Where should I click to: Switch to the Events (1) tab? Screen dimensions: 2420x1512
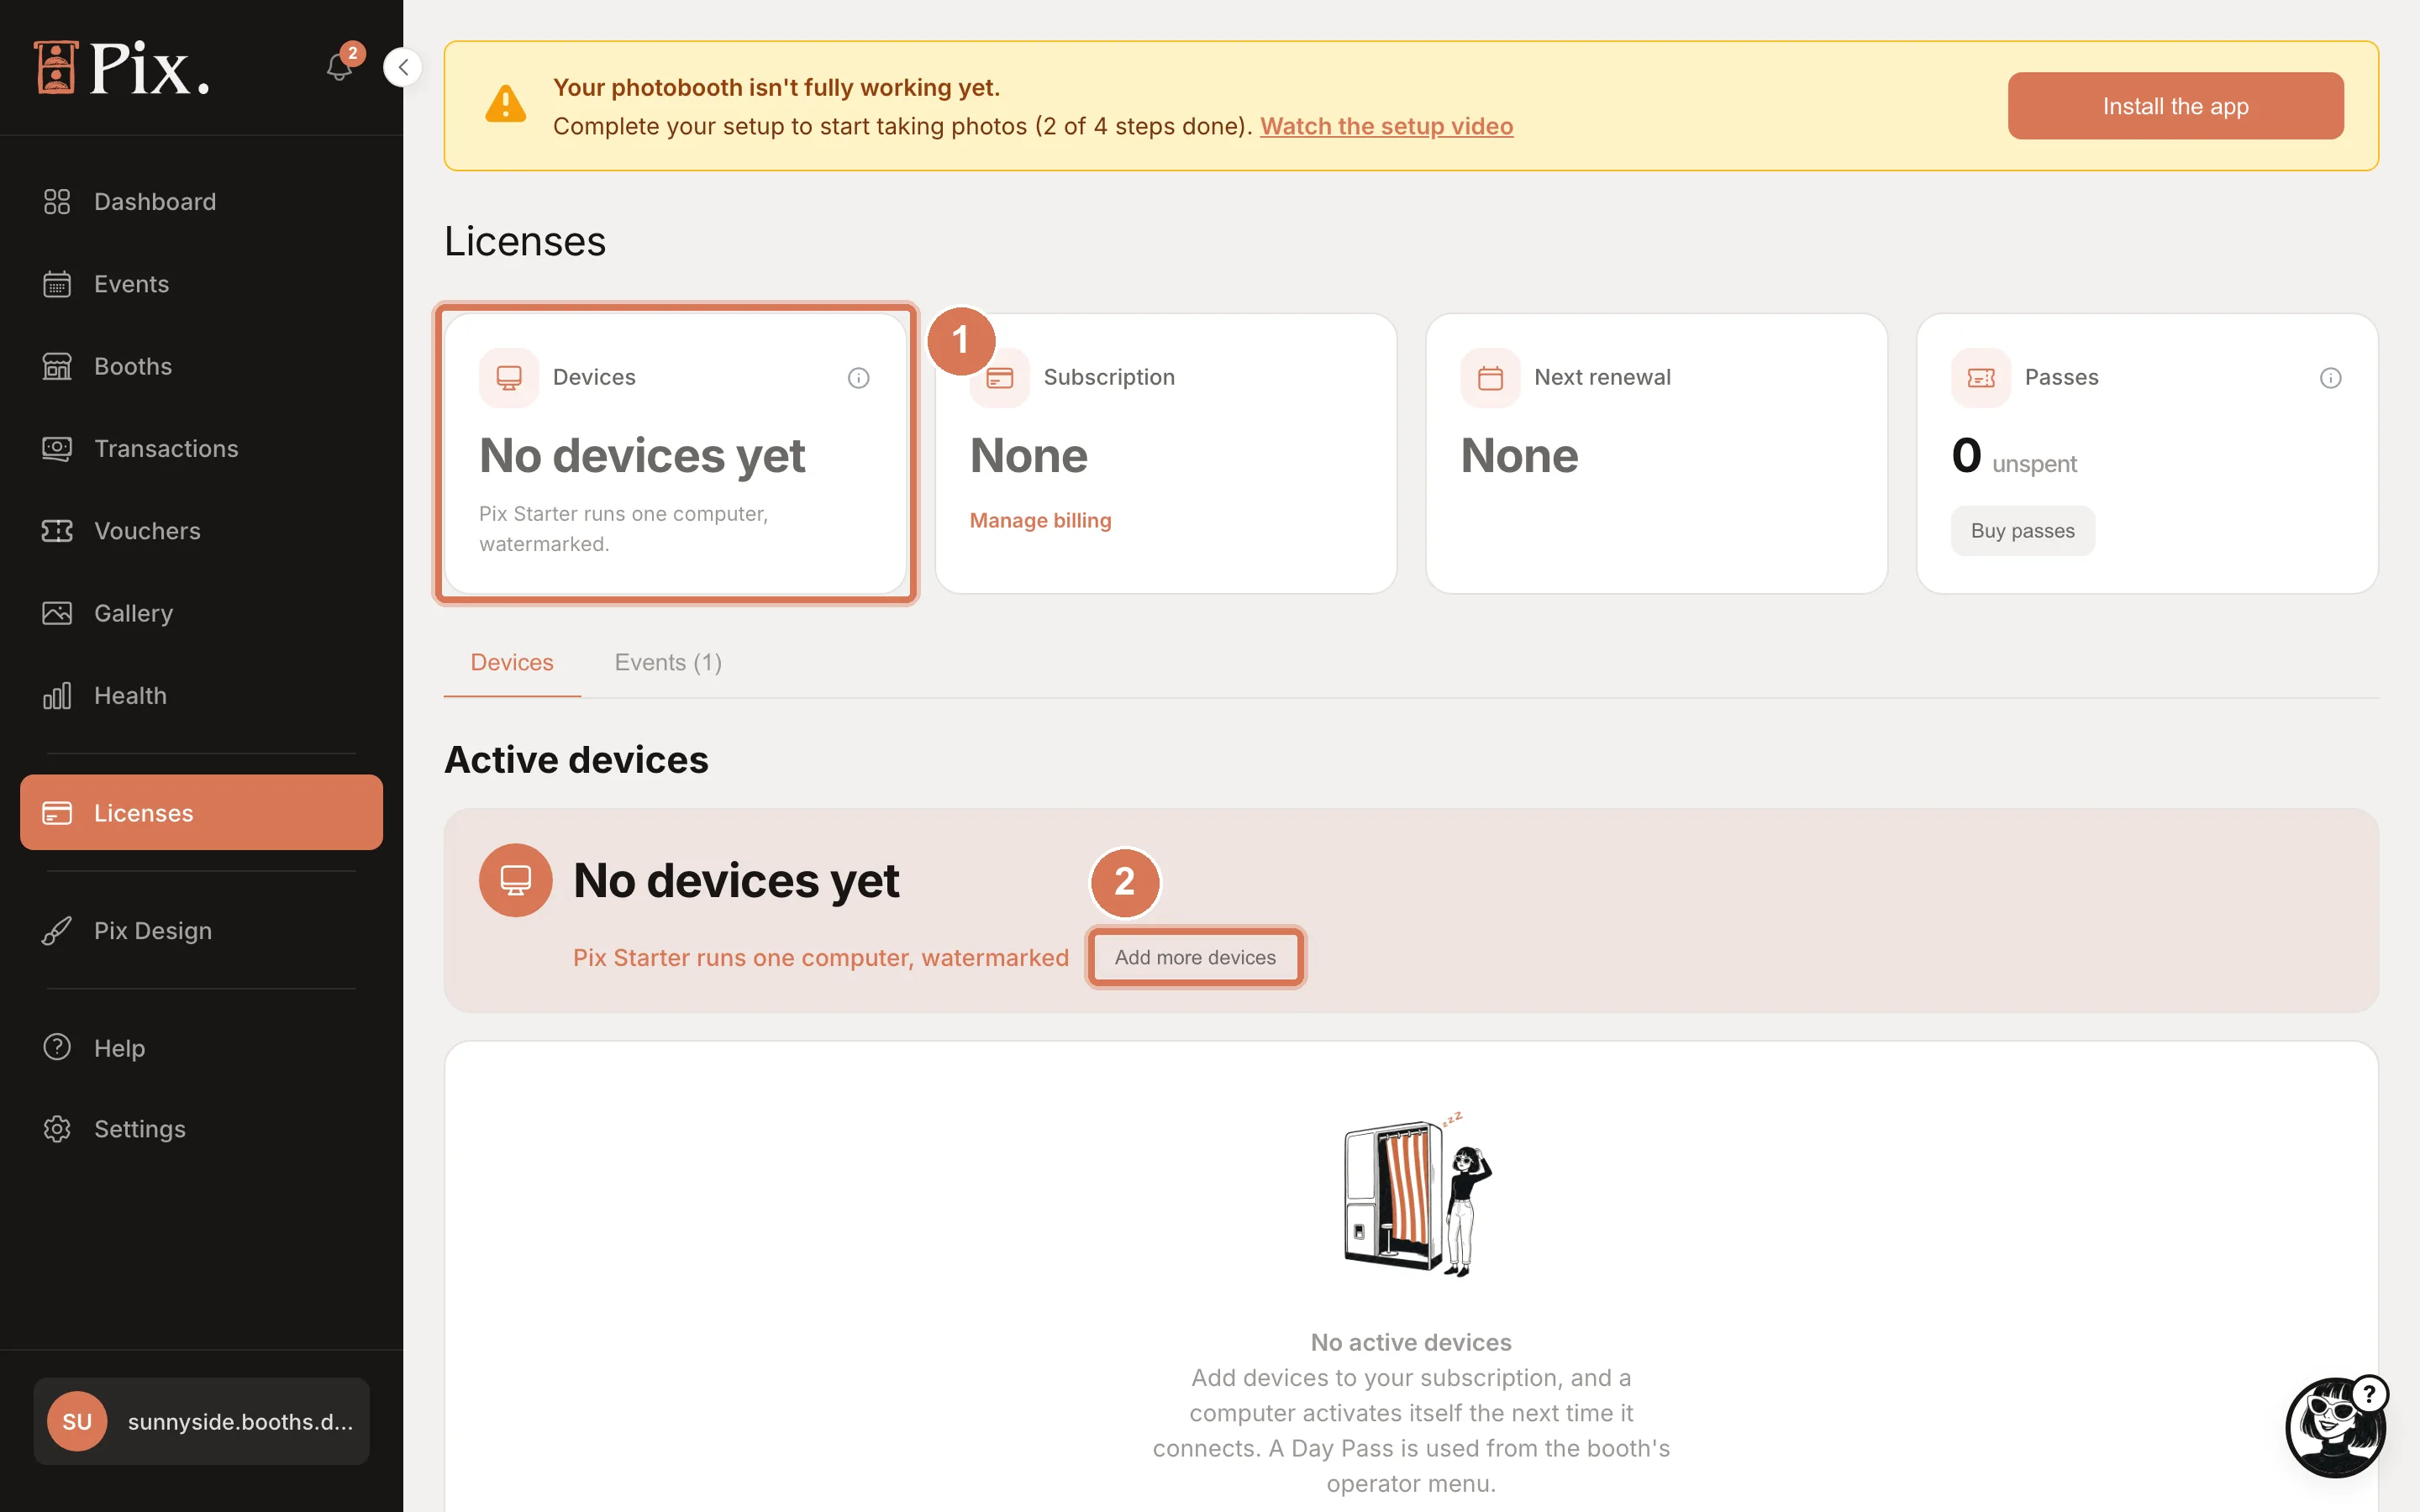click(668, 663)
